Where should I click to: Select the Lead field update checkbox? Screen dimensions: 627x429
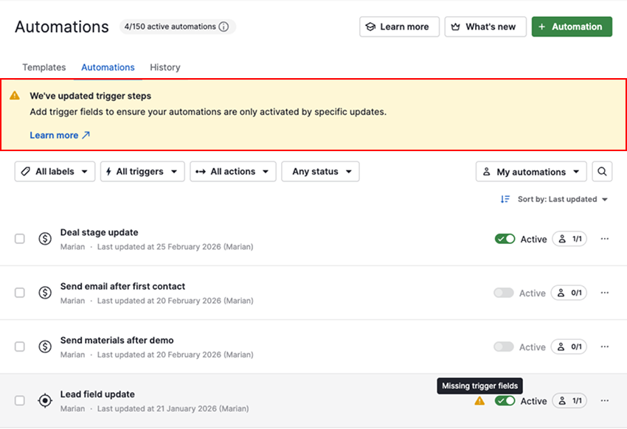point(20,400)
